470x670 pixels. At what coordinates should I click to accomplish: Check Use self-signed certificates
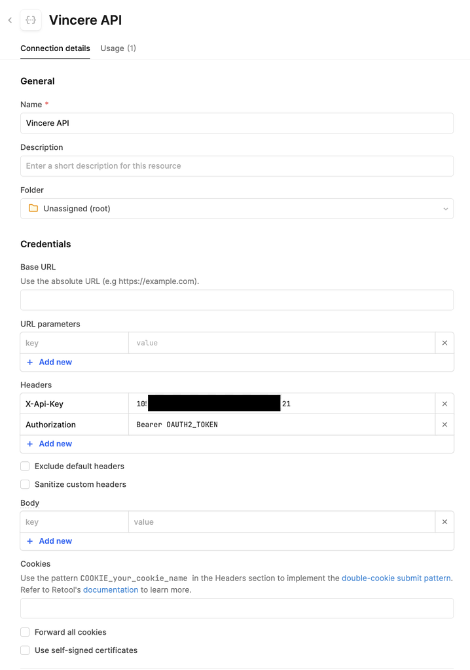(24, 650)
